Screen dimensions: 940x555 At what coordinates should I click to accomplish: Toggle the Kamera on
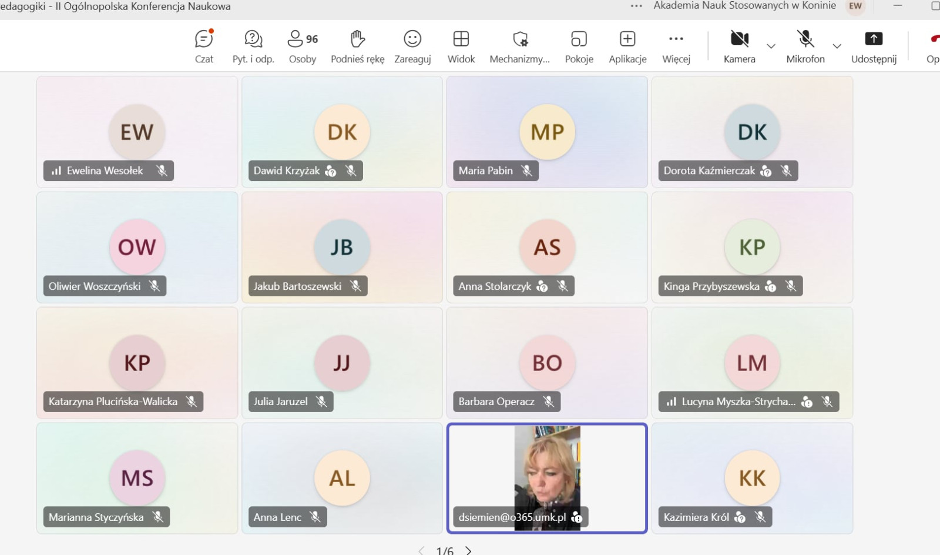tap(739, 46)
